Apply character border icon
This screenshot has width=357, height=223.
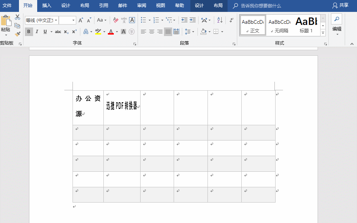click(x=132, y=20)
